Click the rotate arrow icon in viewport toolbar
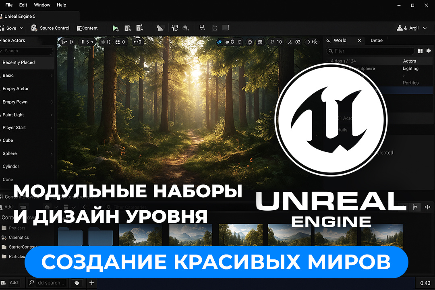Screen dimensions: 435x290 coord(239,42)
